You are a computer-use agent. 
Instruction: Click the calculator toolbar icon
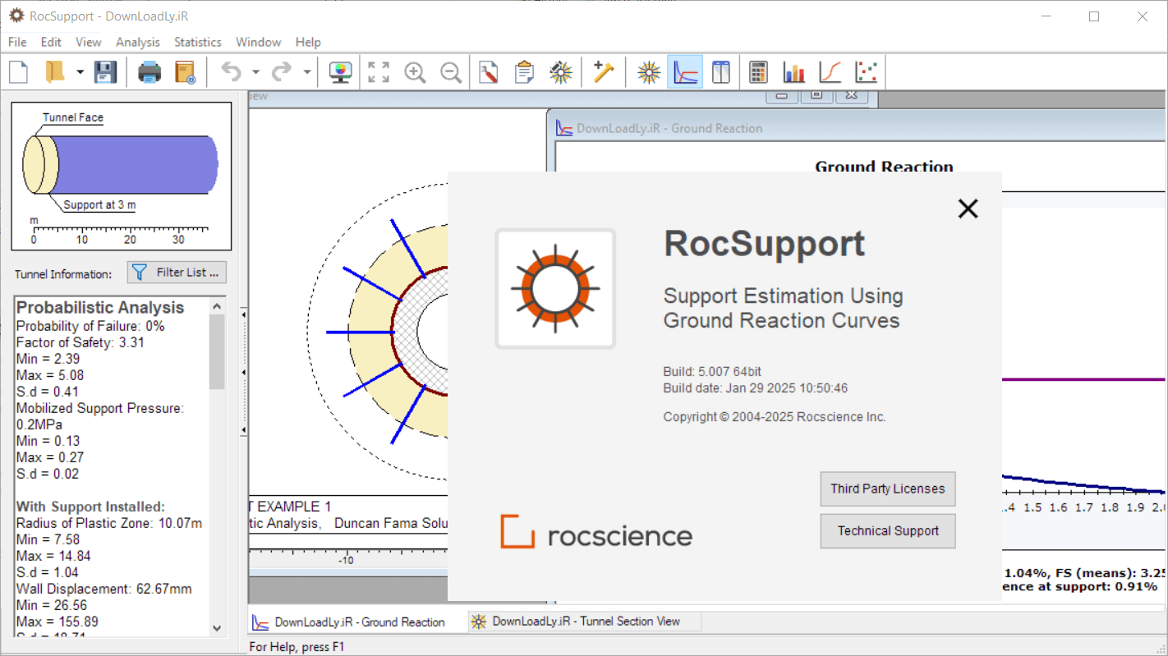coord(757,72)
